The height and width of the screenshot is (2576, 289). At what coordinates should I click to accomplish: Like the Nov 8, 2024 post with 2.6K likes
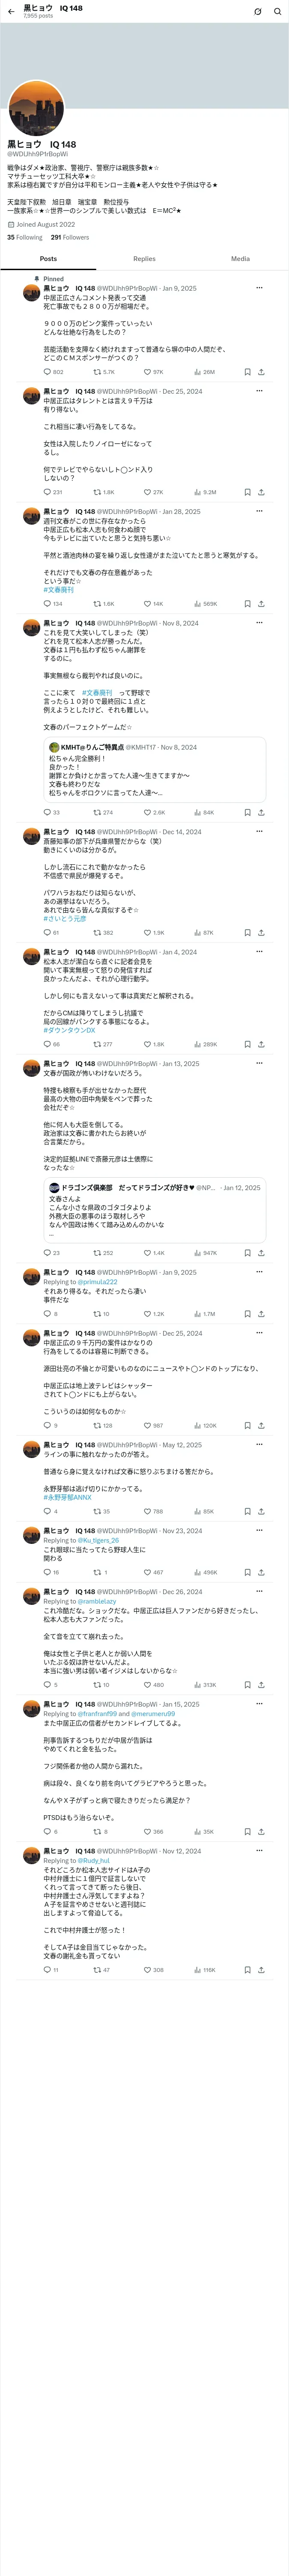(155, 812)
